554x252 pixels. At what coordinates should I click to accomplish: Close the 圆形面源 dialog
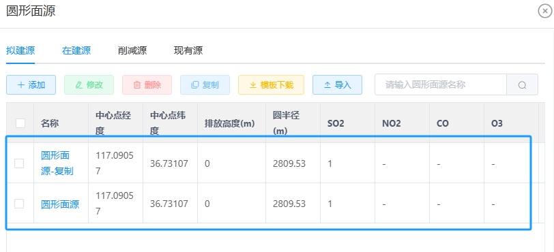[544, 12]
